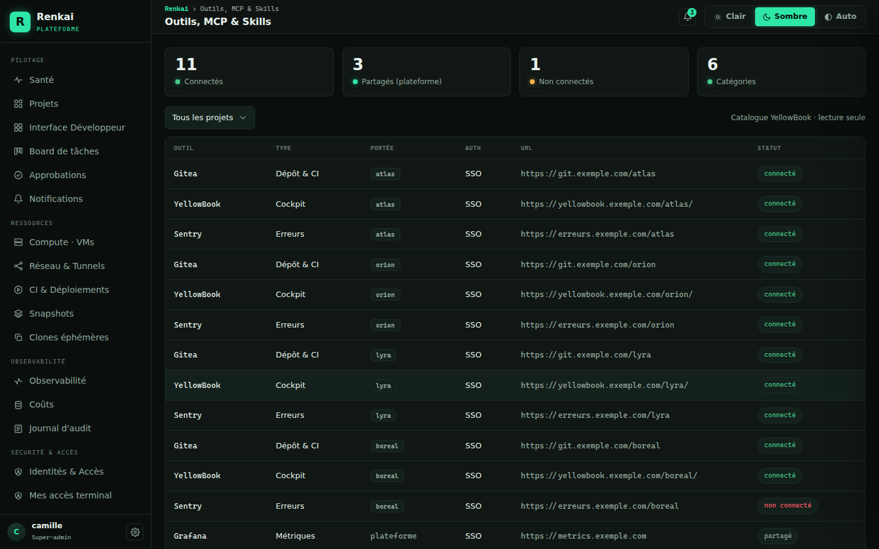The height and width of the screenshot is (549, 879).
Task: Click the https://metrics.exemple.com URL
Action: [584, 536]
